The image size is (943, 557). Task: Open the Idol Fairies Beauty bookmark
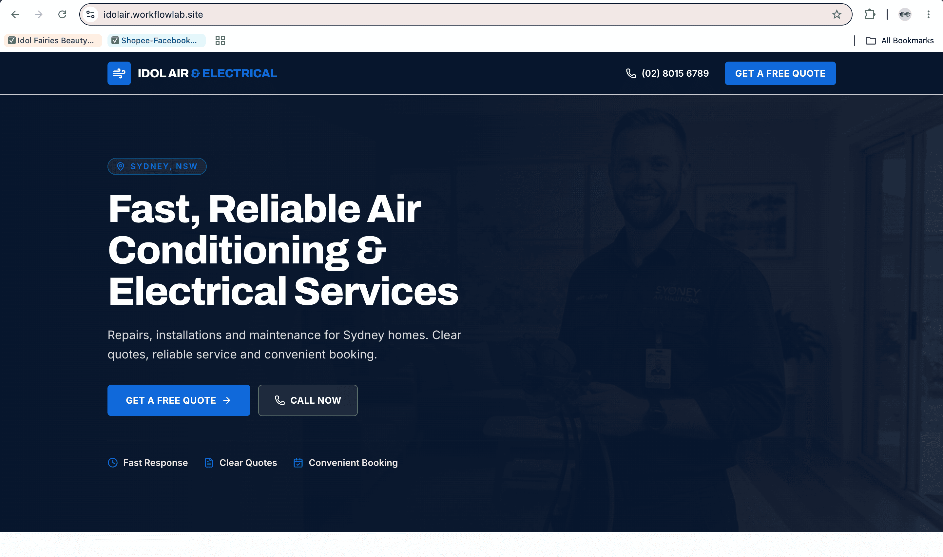pyautogui.click(x=53, y=41)
